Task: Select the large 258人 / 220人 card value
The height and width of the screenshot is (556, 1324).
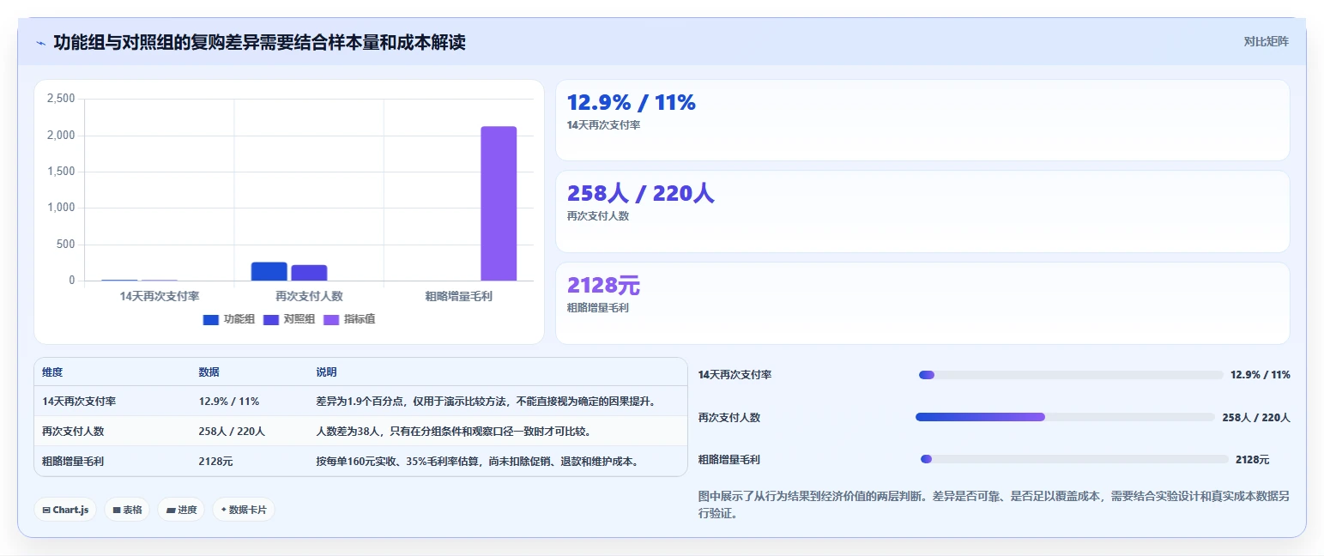Action: tap(641, 194)
